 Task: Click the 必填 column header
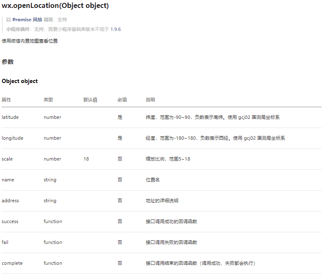point(122,100)
